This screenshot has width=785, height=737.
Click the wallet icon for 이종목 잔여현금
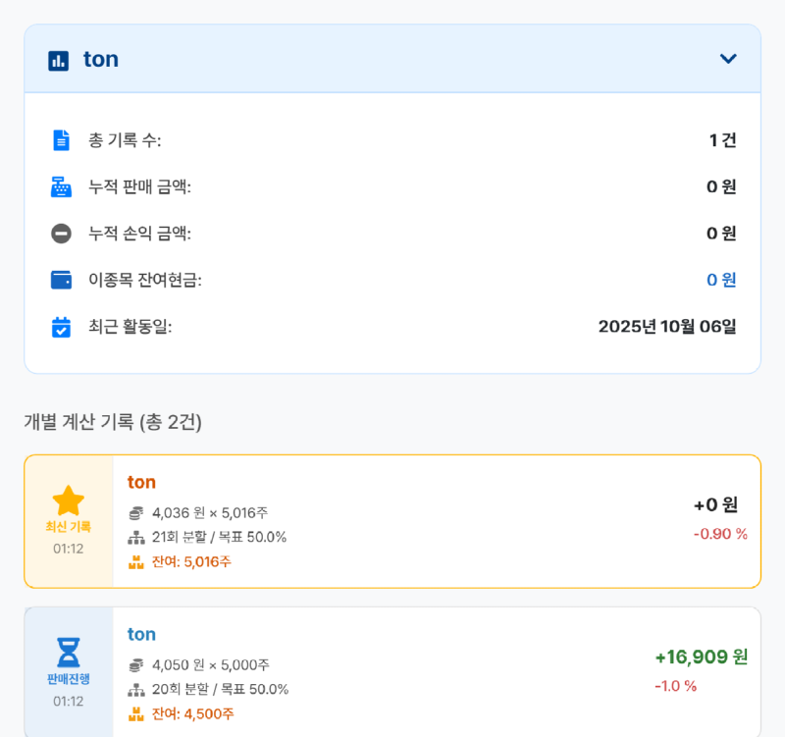click(x=61, y=280)
